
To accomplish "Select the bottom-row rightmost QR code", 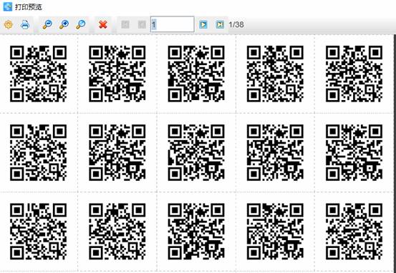I will [354, 232].
